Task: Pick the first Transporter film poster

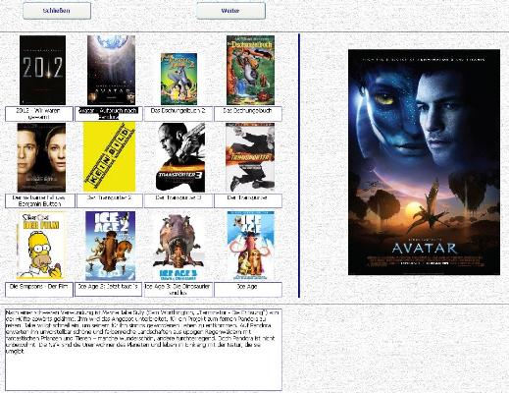Action: [250, 157]
